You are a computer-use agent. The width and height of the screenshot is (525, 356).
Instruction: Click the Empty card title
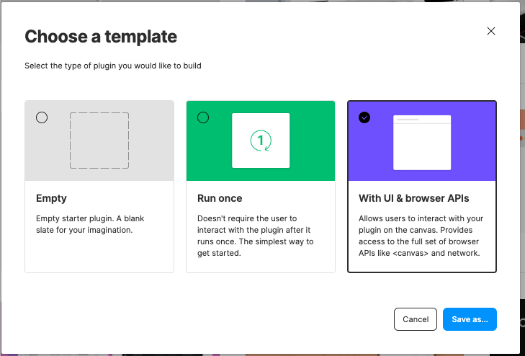[51, 197]
